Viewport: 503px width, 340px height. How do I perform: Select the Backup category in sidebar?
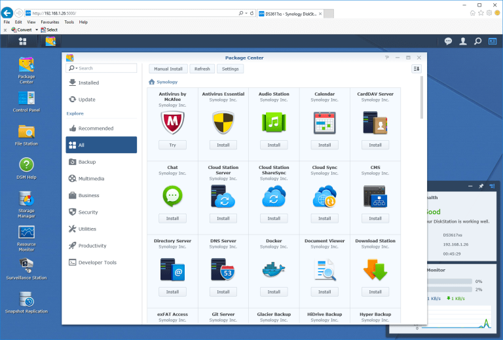(x=87, y=162)
